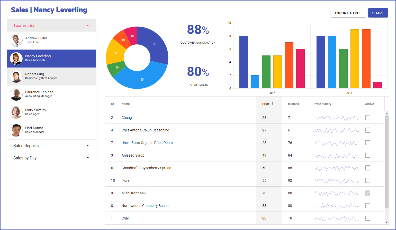Click the Export to PDF button
This screenshot has width=396, height=230.
pyautogui.click(x=348, y=13)
